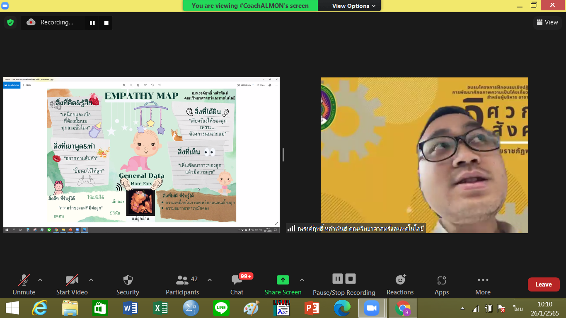Open the Chat panel
566x318 pixels.
(x=237, y=285)
